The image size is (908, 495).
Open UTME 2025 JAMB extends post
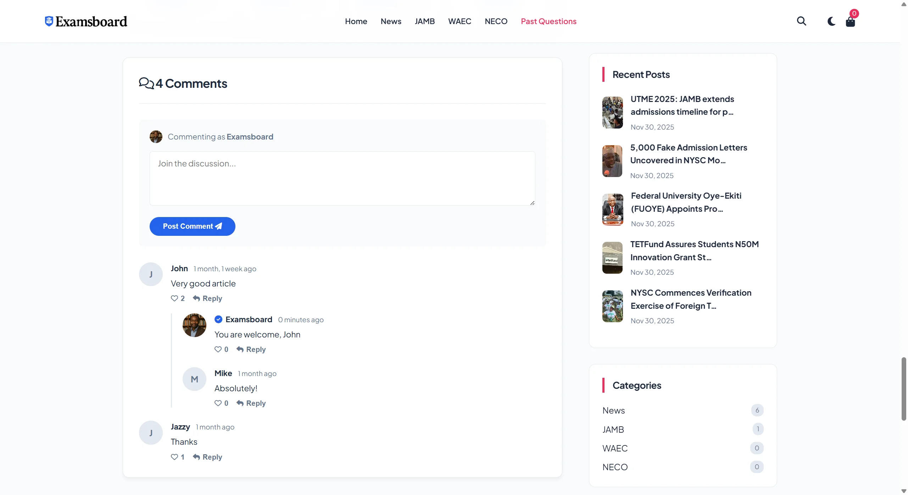coord(682,105)
